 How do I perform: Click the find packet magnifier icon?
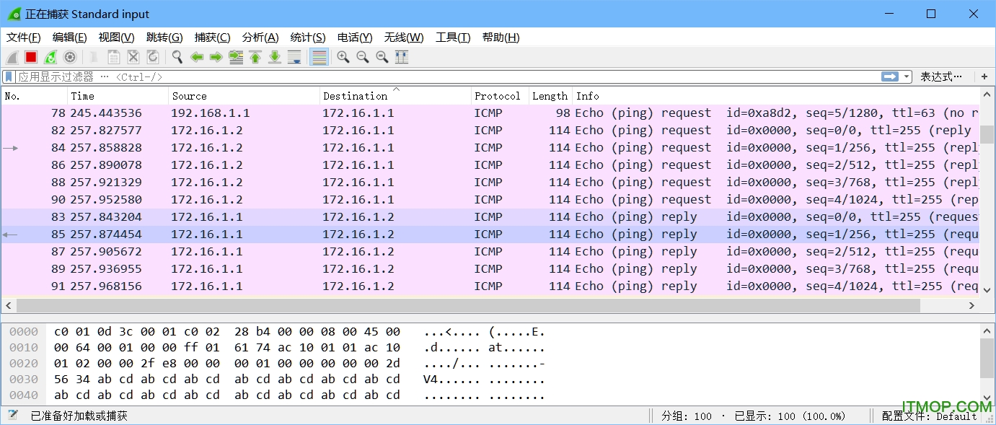click(x=177, y=57)
